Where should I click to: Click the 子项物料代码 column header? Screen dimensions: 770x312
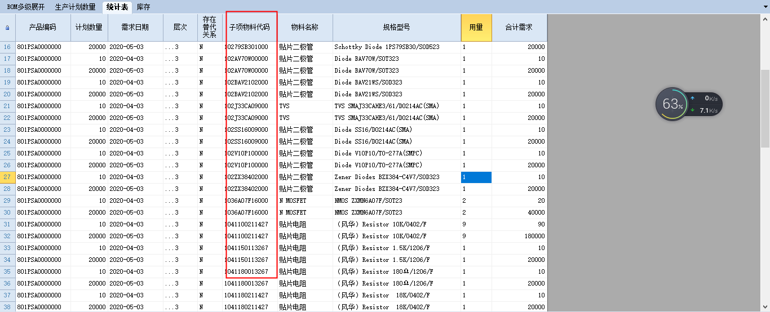(x=250, y=28)
